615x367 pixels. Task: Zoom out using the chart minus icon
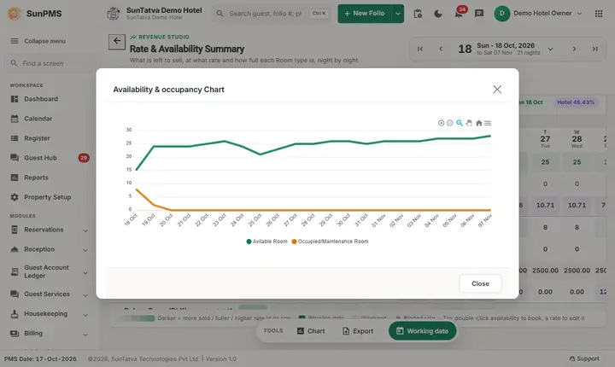point(450,123)
